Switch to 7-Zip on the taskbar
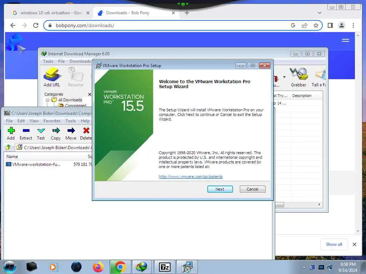The height and width of the screenshot is (274, 366). point(165,267)
